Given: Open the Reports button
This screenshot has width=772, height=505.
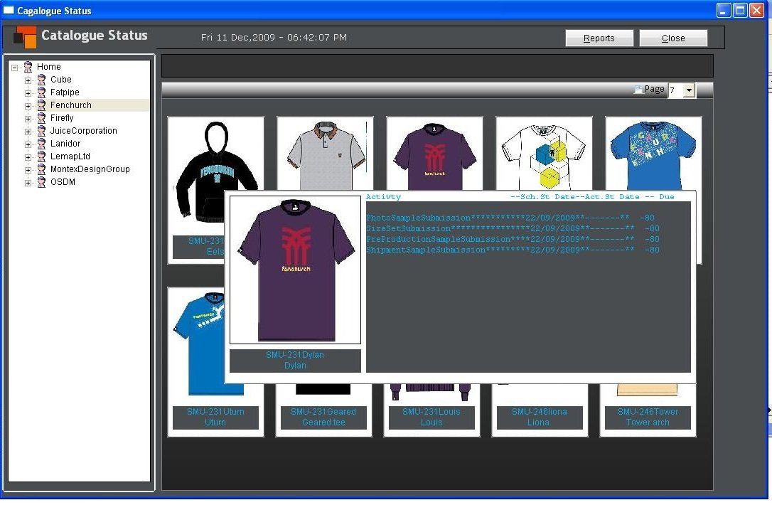Looking at the screenshot, I should pos(599,38).
